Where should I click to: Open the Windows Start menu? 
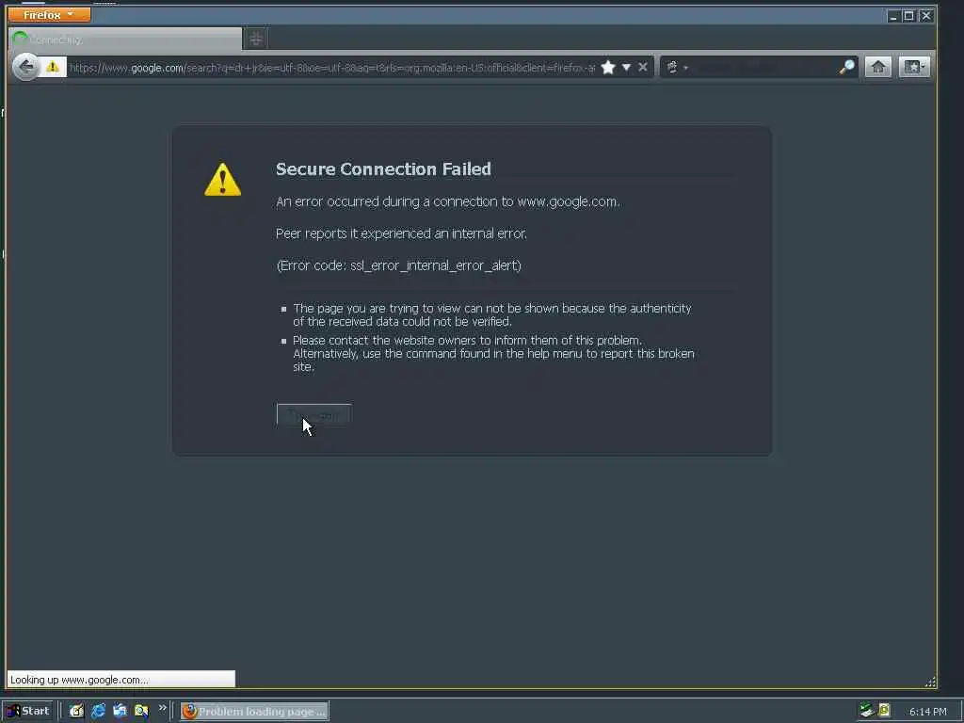click(27, 711)
